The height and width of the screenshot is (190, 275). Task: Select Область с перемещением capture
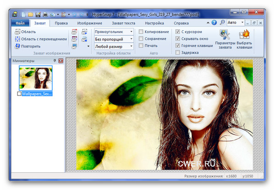(x=17, y=39)
